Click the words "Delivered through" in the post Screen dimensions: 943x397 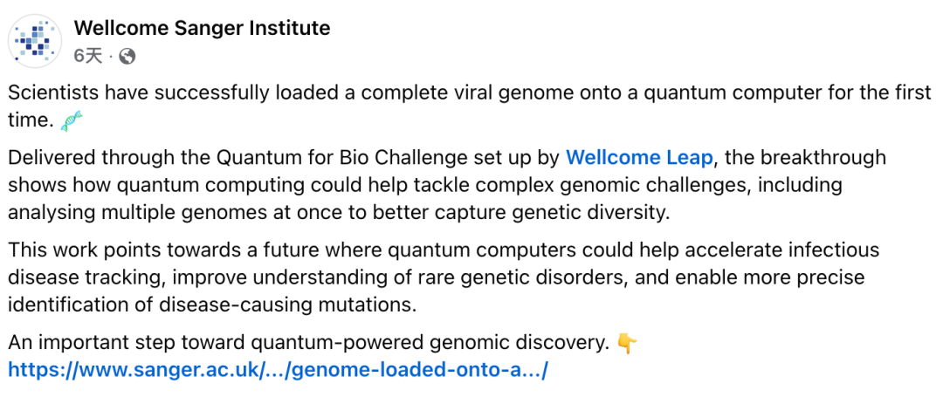[x=80, y=158]
